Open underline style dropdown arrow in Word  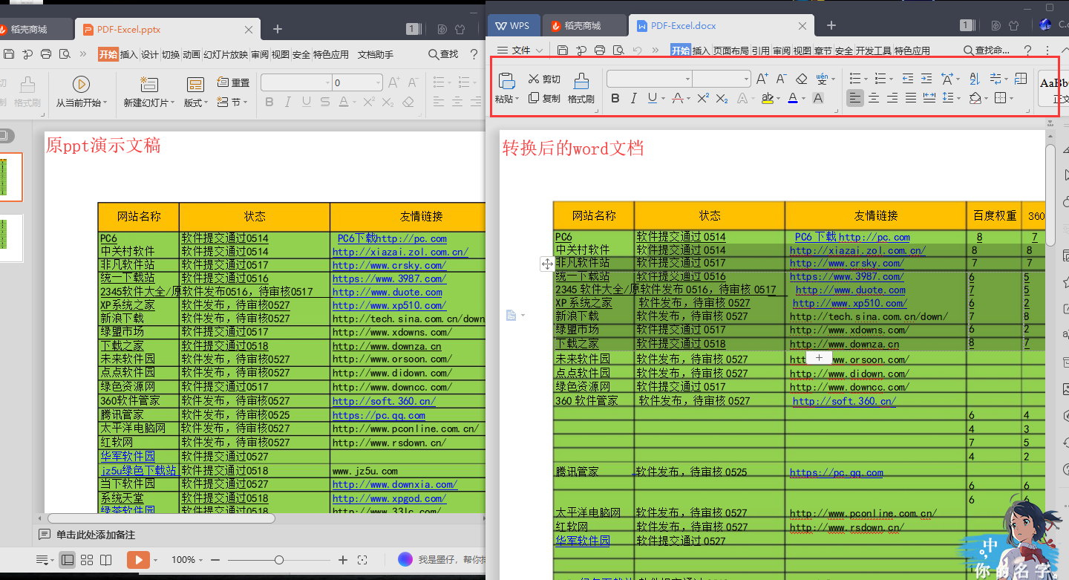[663, 99]
